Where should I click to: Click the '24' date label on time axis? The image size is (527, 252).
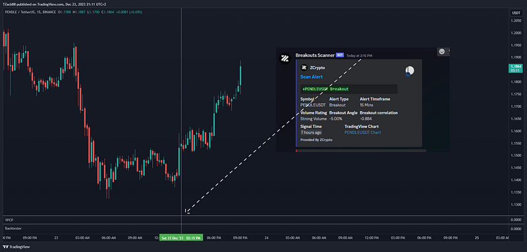point(267,238)
